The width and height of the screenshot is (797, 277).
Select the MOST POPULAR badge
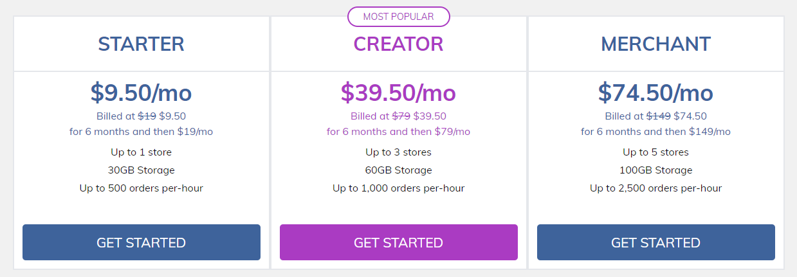(x=399, y=17)
